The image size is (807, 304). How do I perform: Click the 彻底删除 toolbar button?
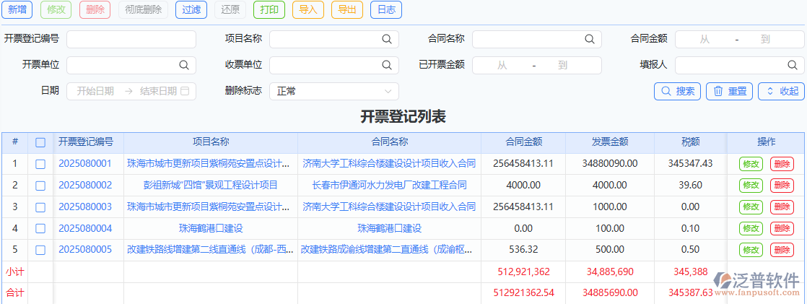143,10
